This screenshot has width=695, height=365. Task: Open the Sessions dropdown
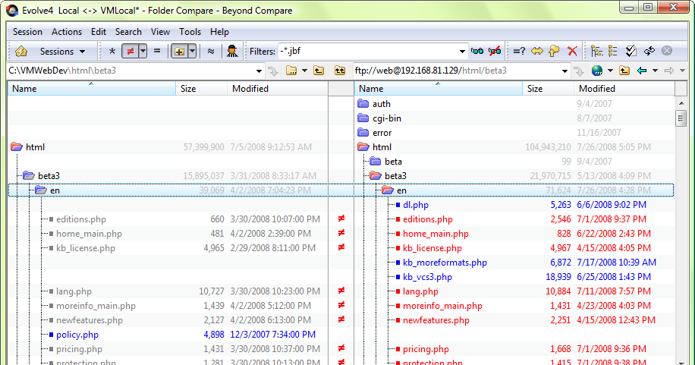[x=62, y=52]
